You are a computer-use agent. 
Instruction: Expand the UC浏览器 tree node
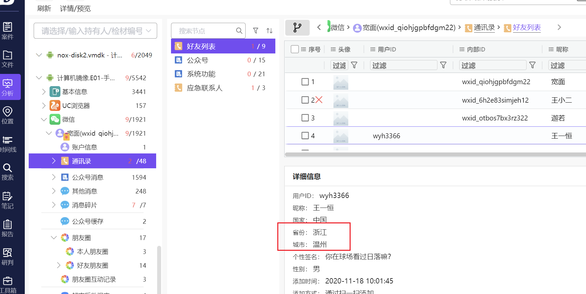pos(44,106)
